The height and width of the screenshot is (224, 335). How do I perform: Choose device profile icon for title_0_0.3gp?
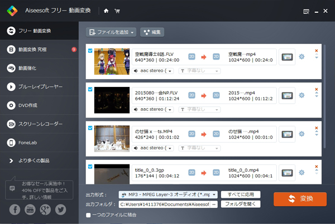[287, 173]
